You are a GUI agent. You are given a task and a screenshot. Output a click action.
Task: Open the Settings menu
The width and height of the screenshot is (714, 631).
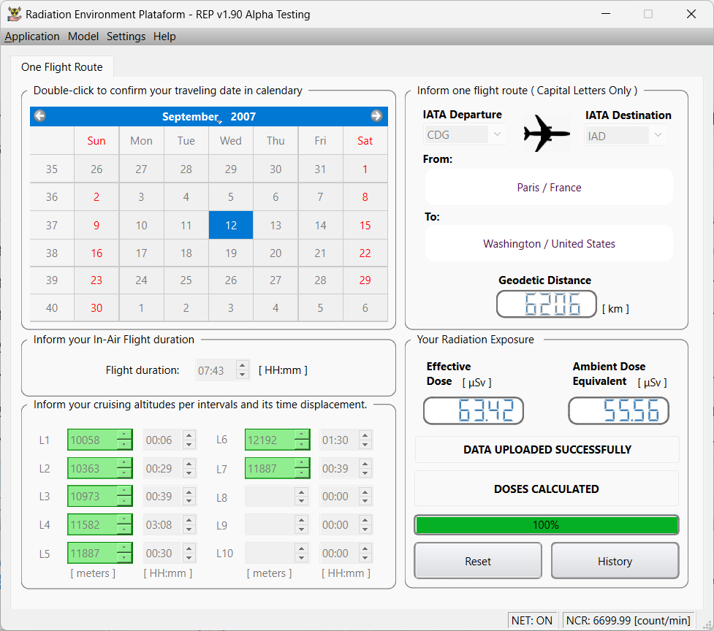click(126, 37)
